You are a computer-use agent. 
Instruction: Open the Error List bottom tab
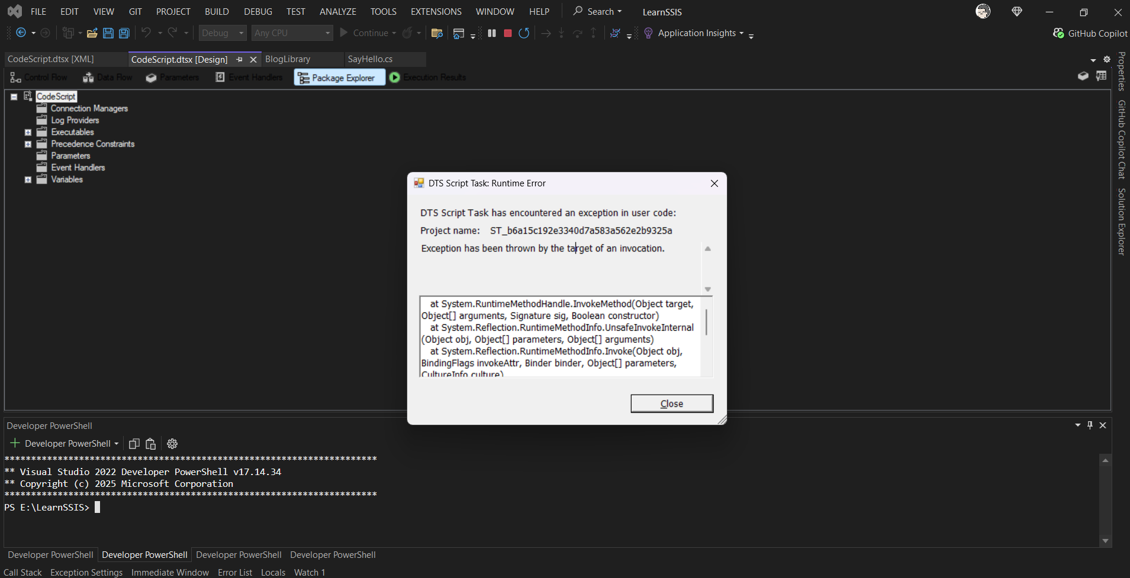[x=235, y=572]
